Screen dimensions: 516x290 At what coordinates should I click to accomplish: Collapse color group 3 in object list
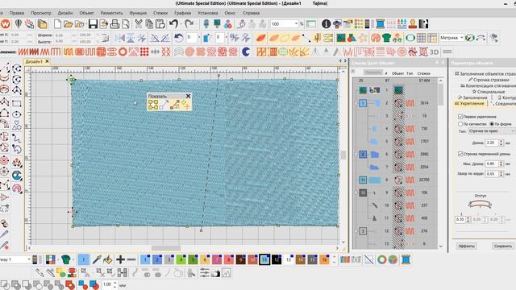tap(356, 231)
